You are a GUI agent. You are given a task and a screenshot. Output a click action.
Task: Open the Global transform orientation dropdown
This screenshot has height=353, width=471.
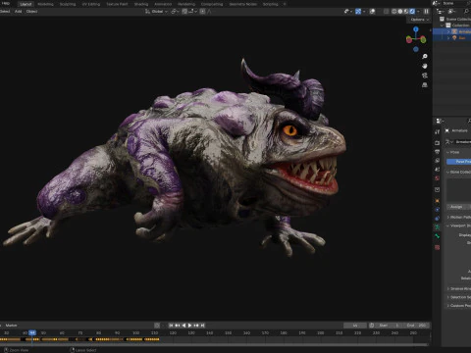[157, 12]
